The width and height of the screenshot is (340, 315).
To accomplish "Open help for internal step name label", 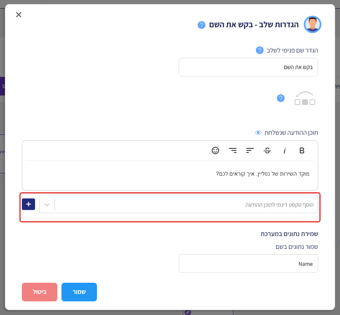I will 260,50.
